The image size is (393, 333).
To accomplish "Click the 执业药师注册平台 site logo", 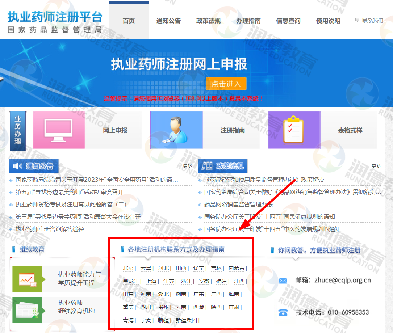I will [x=55, y=22].
